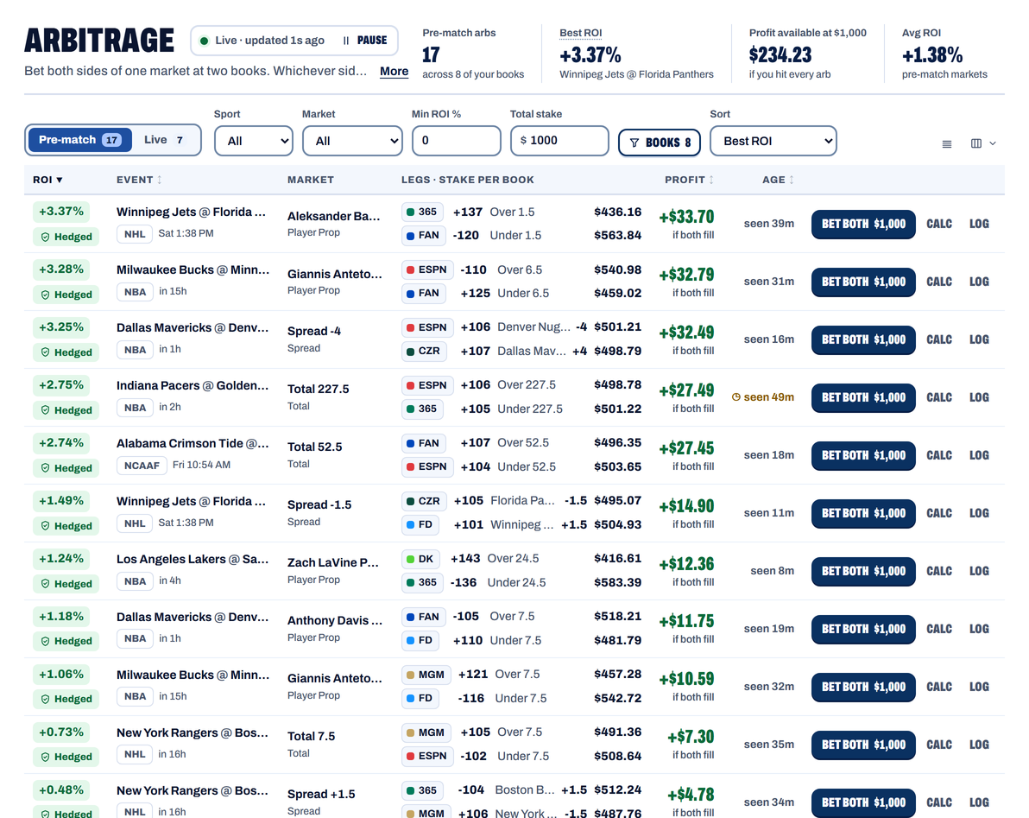Click ESPN book chip on Over 6.5 leg

(426, 269)
